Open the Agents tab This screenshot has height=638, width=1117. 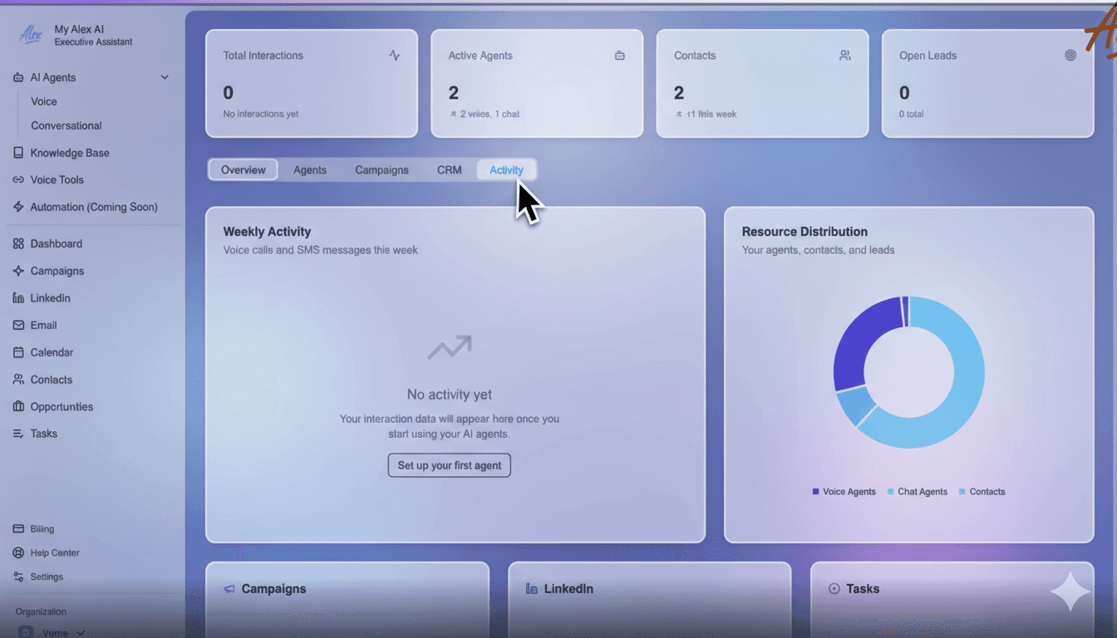pos(309,169)
